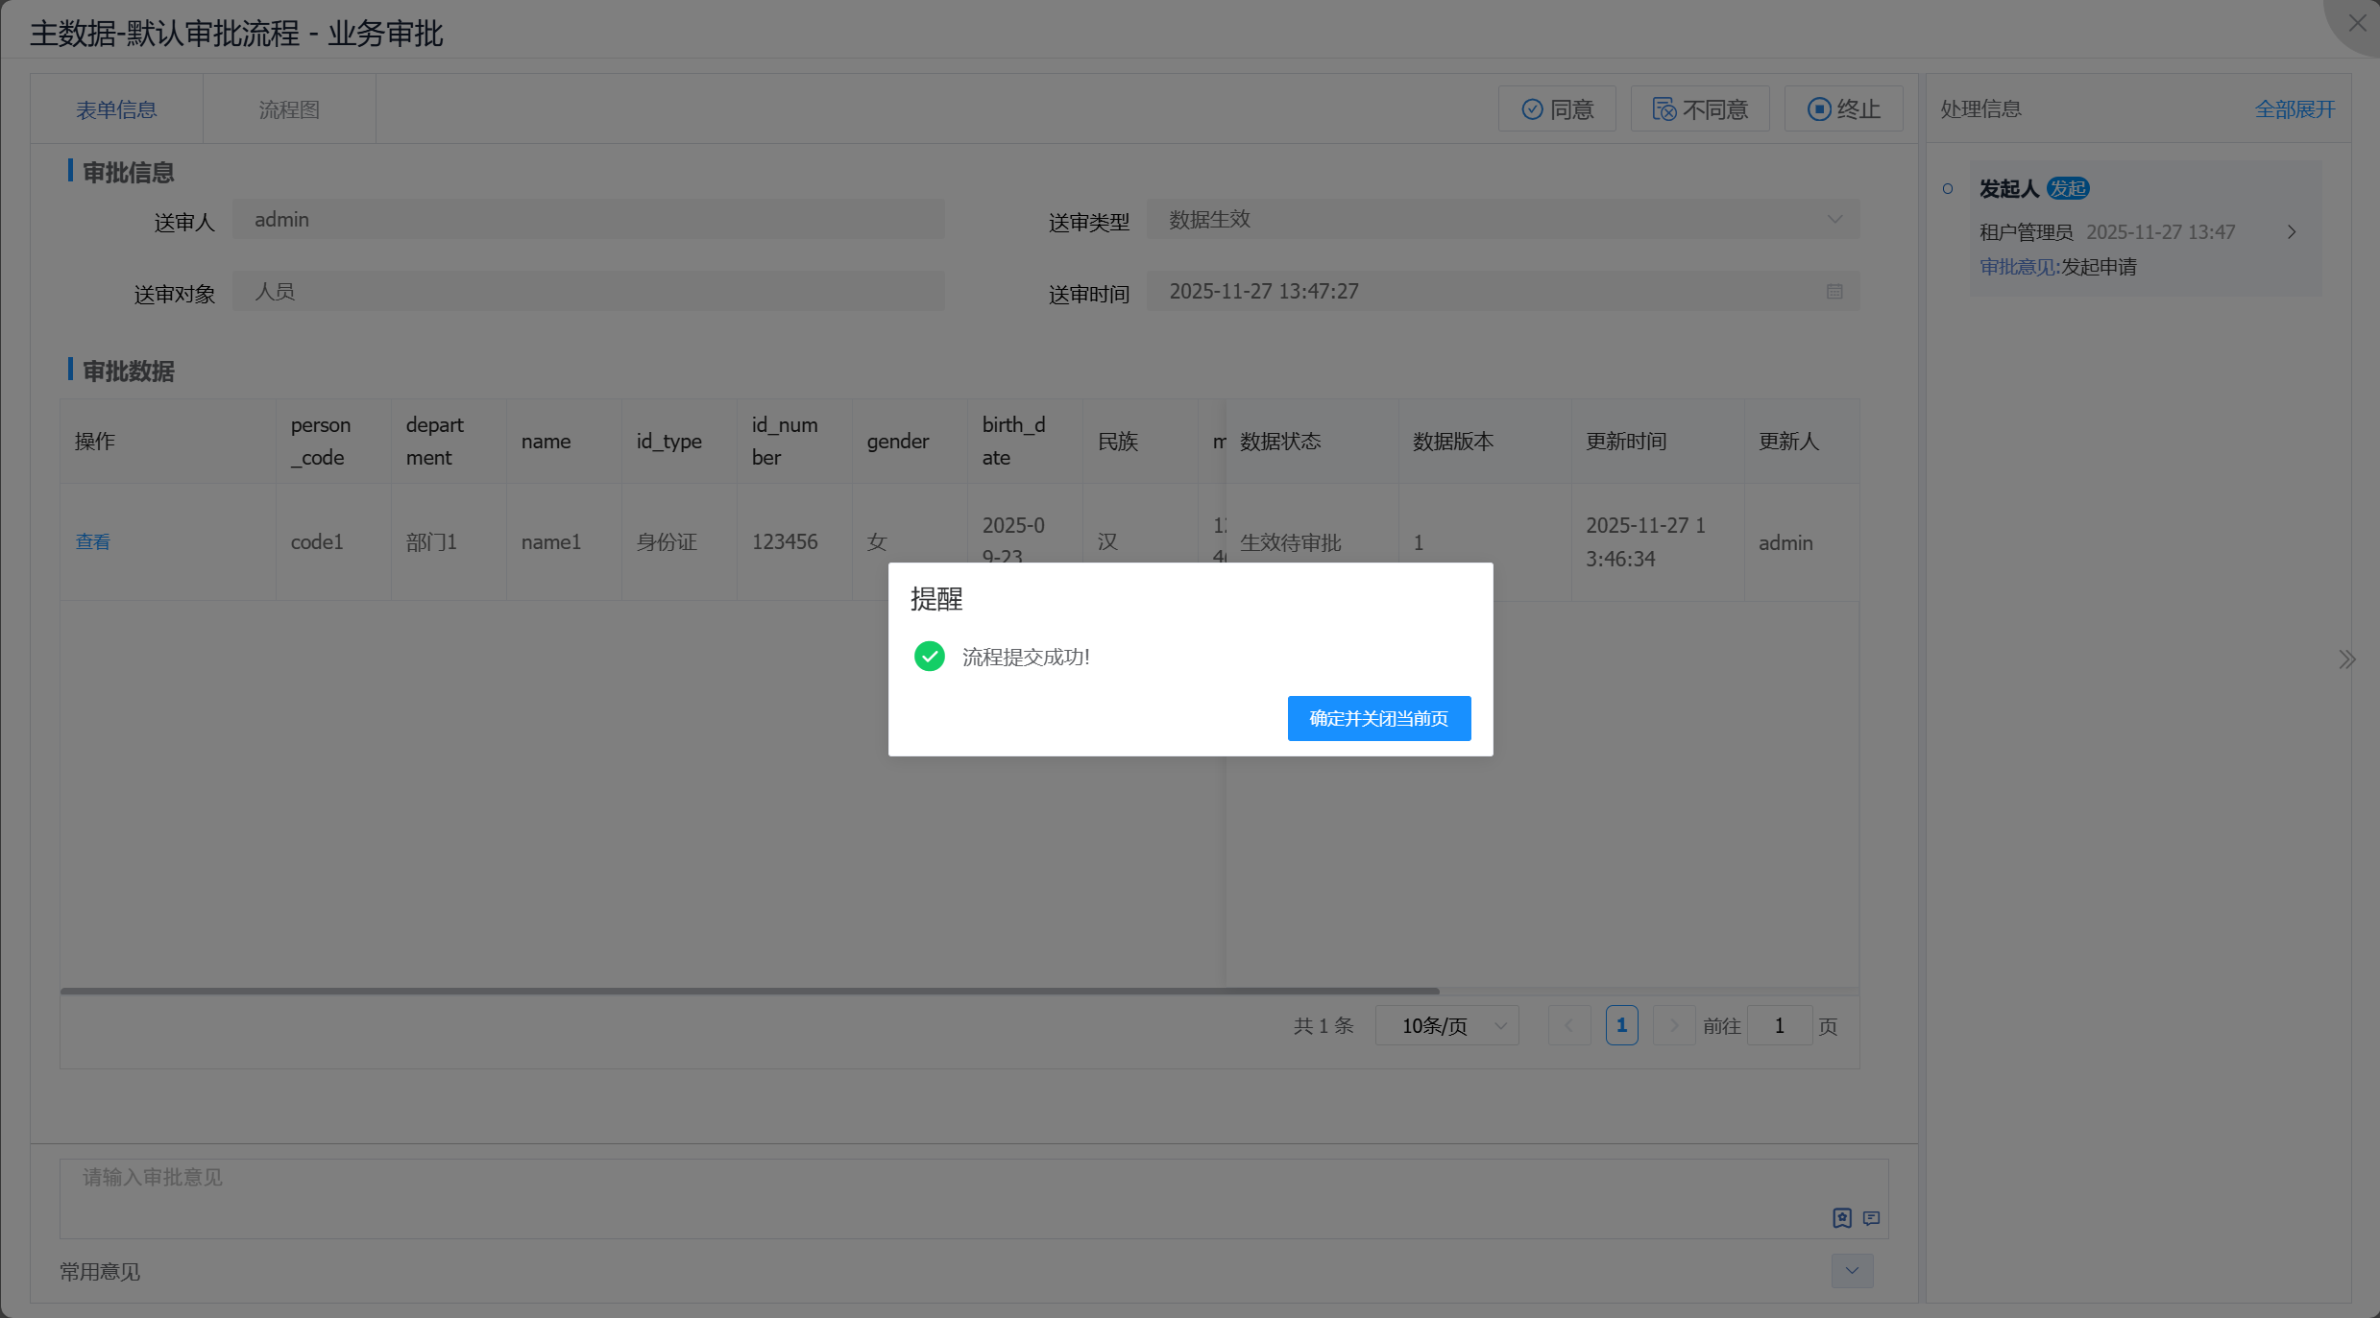Switch to the 流程图 tab
Image resolution: width=2380 pixels, height=1318 pixels.
(289, 110)
